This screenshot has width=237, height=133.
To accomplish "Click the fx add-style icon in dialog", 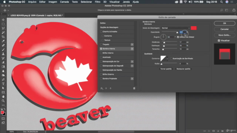I will 102,88.
